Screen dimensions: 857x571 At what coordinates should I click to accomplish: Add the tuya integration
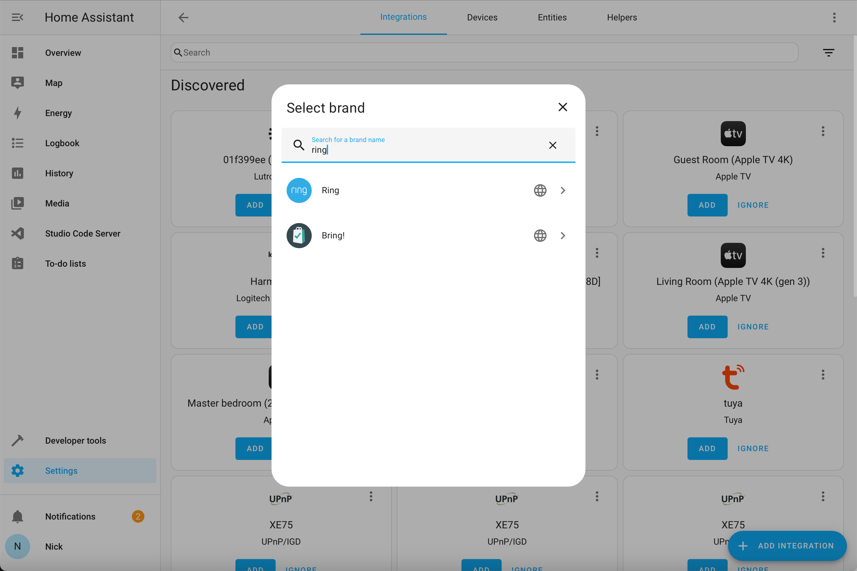click(707, 448)
